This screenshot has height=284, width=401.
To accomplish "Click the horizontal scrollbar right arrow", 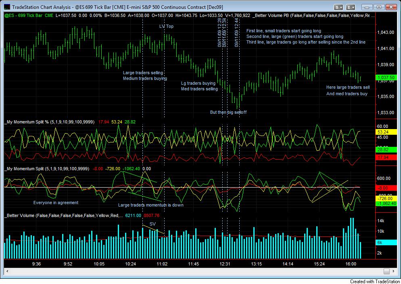I will 393,271.
